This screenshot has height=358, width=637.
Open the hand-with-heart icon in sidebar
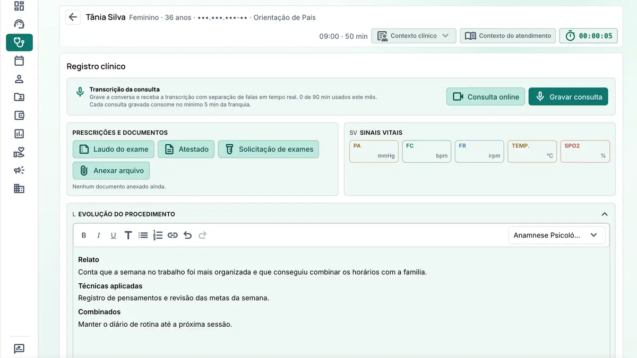19,152
